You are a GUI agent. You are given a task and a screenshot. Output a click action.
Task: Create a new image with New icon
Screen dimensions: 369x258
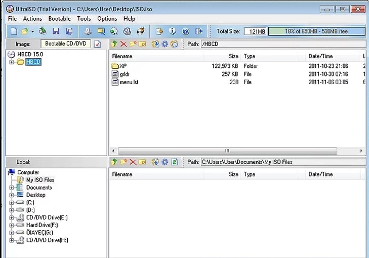(x=14, y=31)
